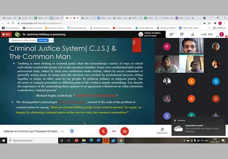Close the OneDrive screenshot saved notification
The image size is (228, 159).
(222, 120)
